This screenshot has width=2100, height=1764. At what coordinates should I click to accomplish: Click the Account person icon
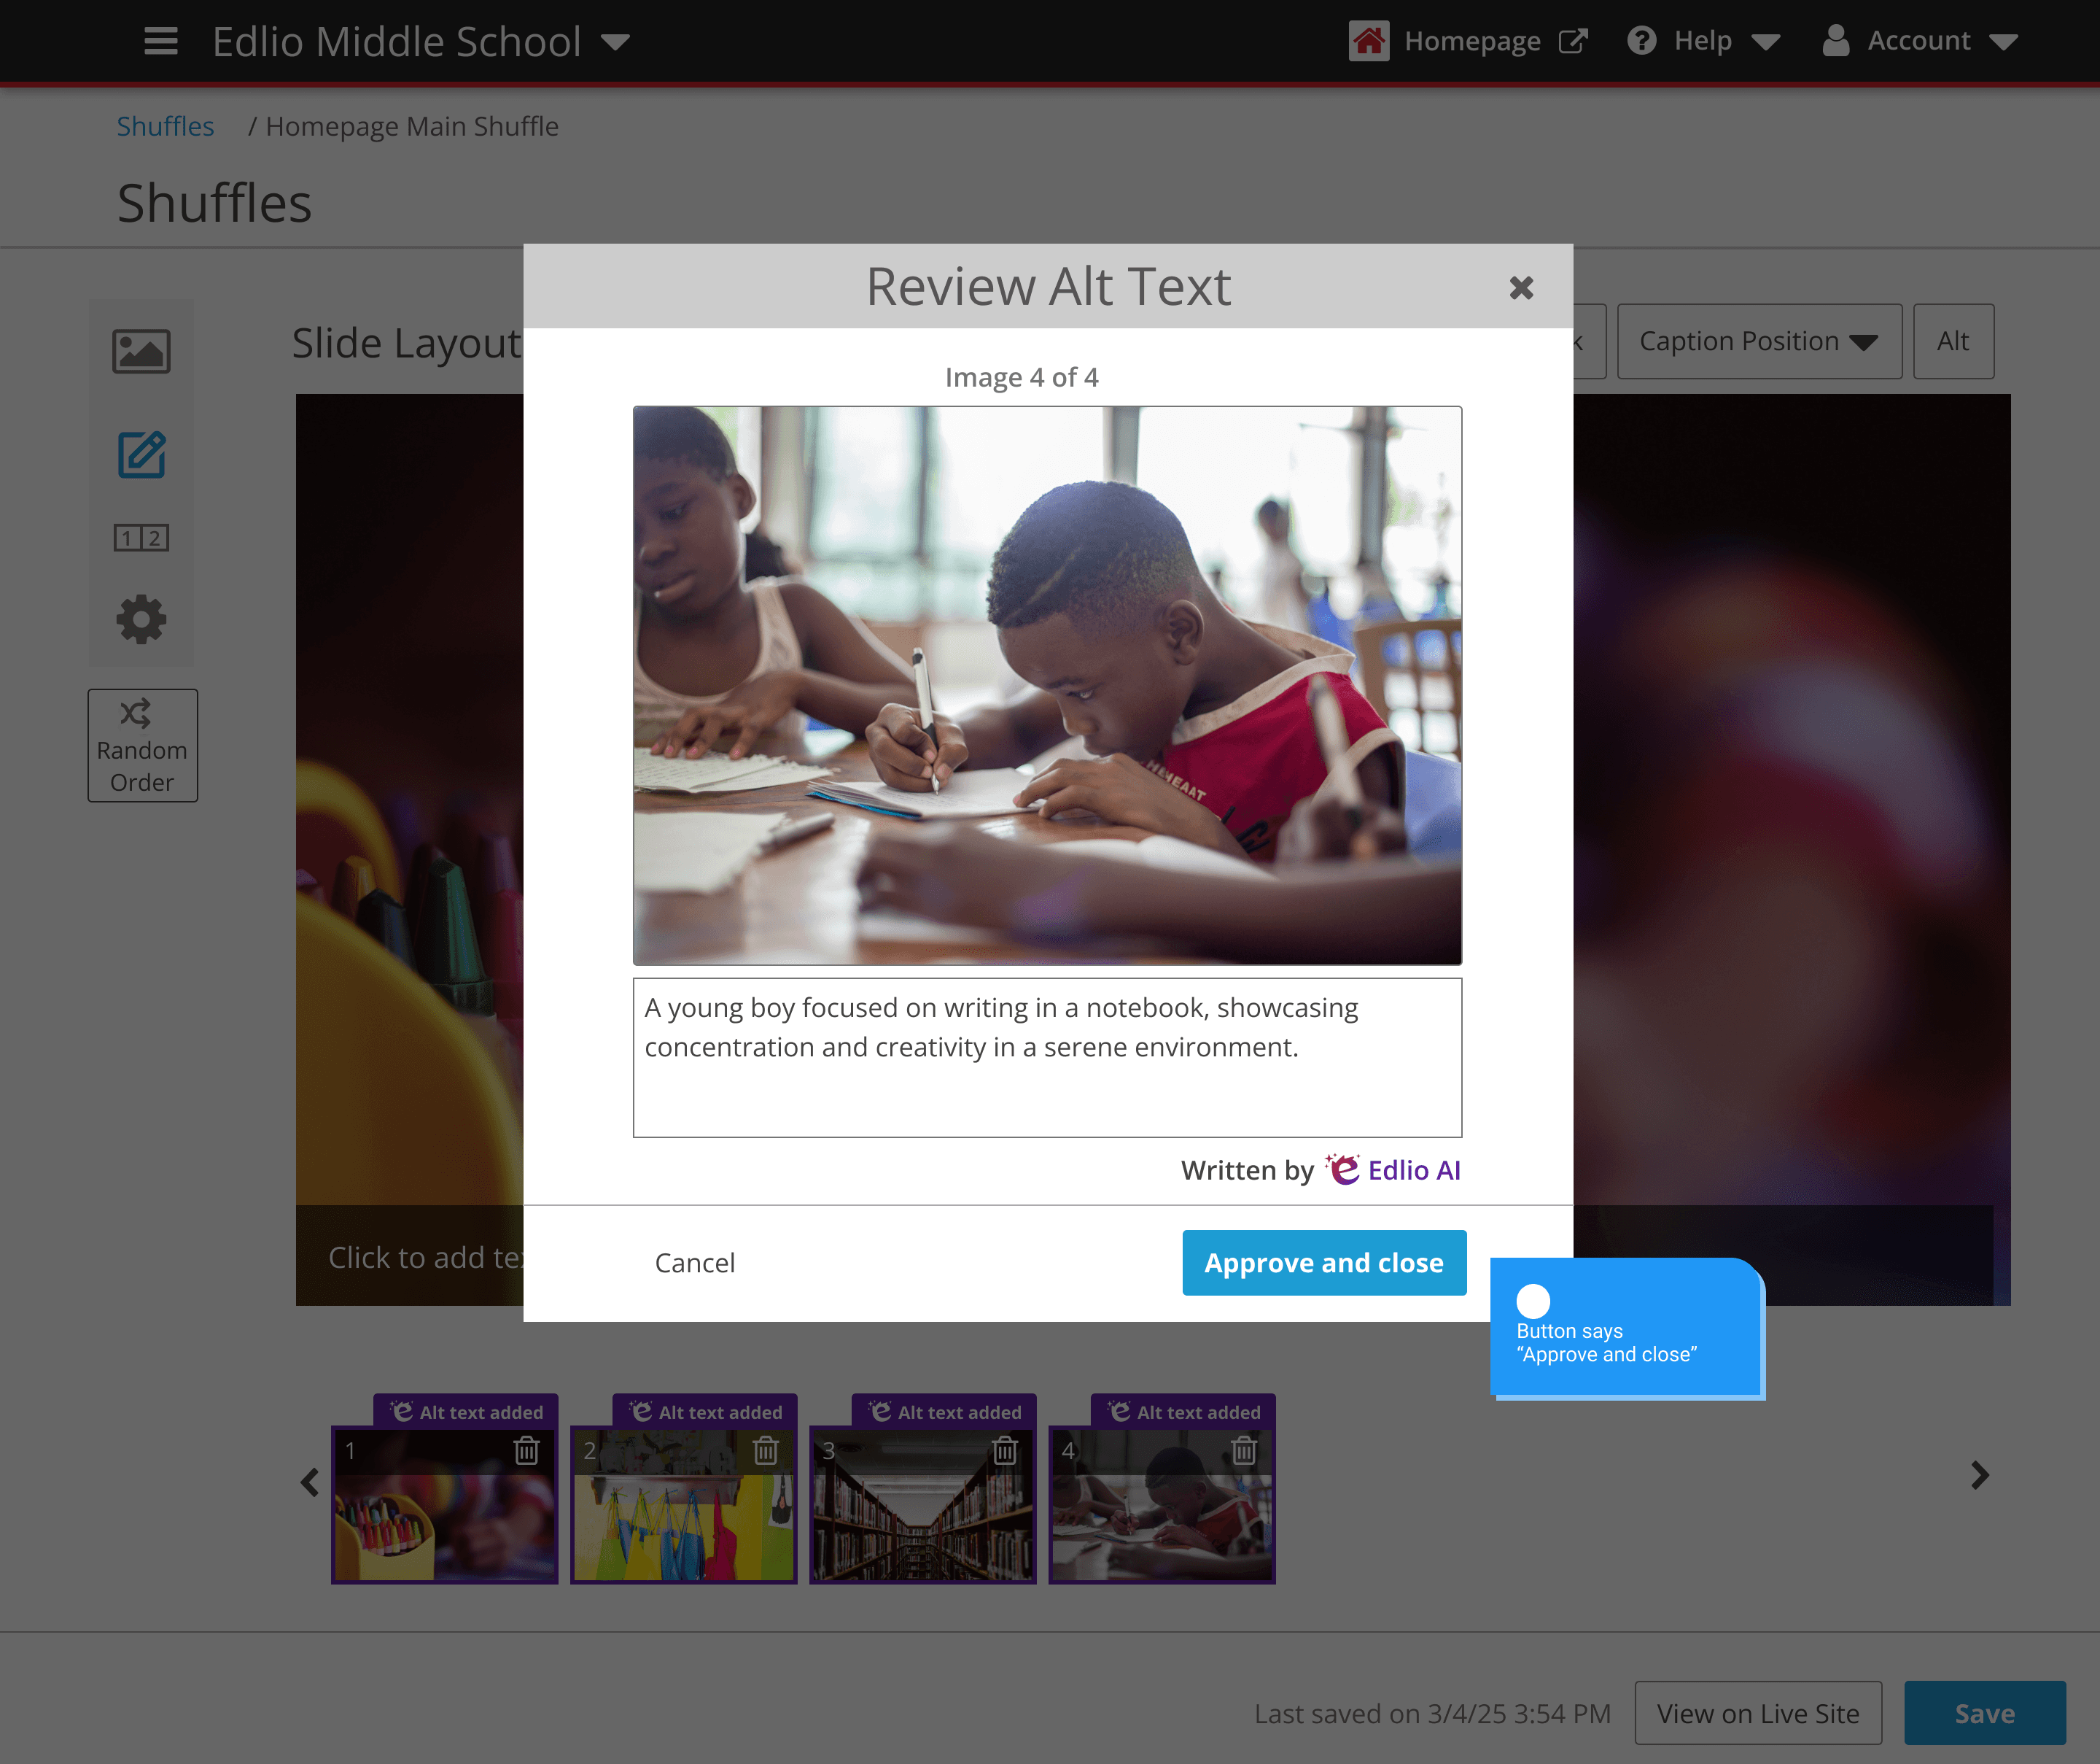[1835, 40]
